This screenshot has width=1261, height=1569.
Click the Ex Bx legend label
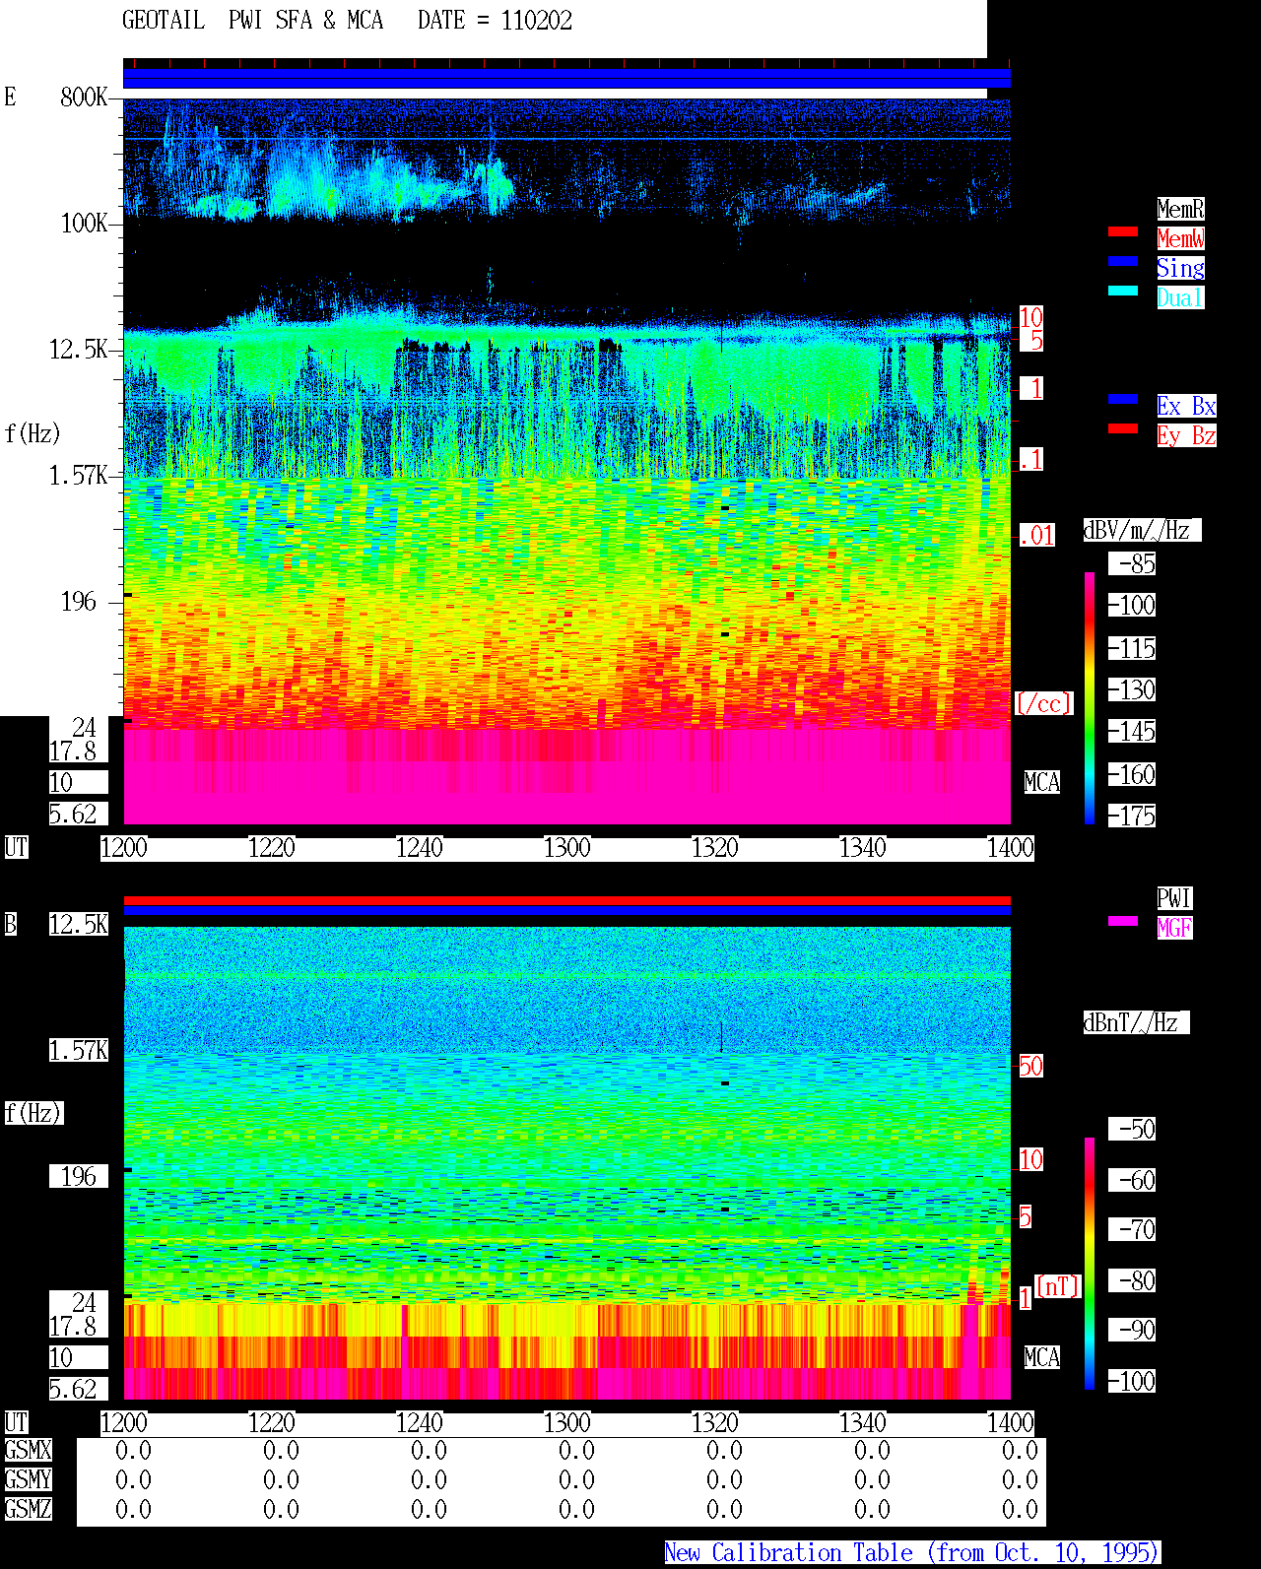(1186, 406)
